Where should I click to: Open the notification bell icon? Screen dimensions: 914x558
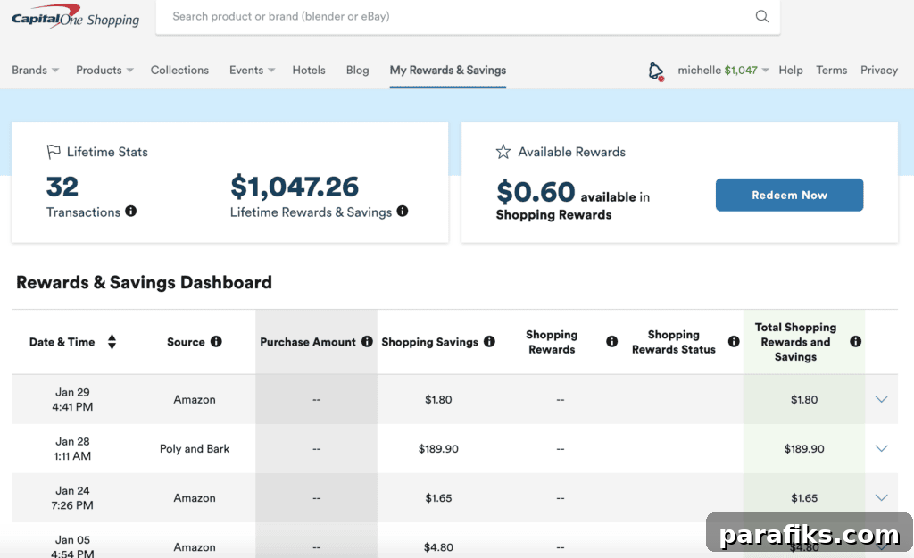pos(656,71)
